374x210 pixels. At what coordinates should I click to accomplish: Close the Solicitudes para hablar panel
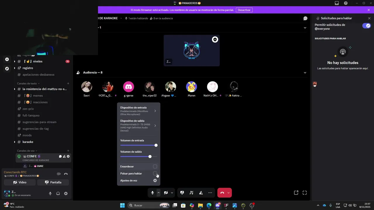(369, 18)
